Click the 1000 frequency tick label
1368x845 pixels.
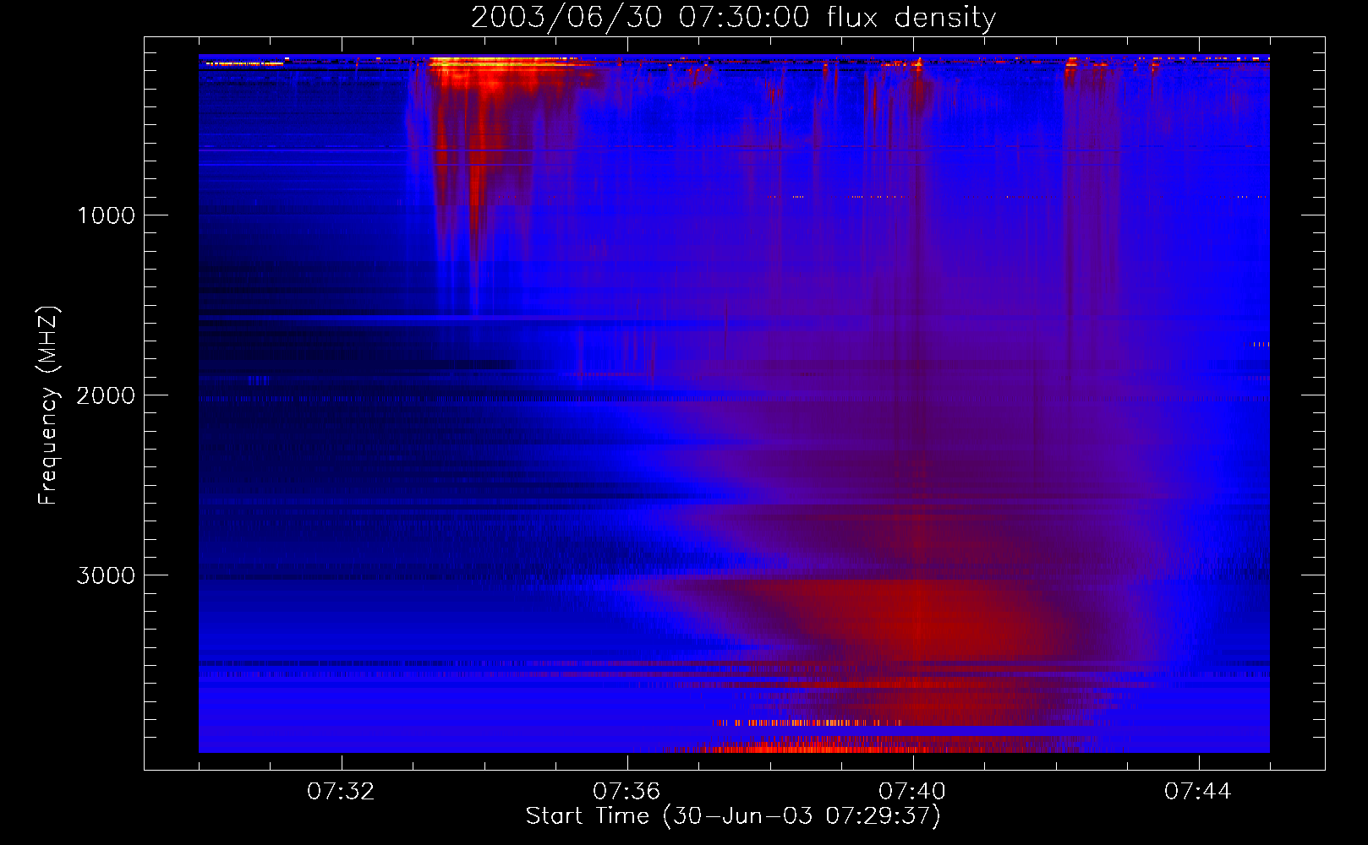(x=107, y=215)
